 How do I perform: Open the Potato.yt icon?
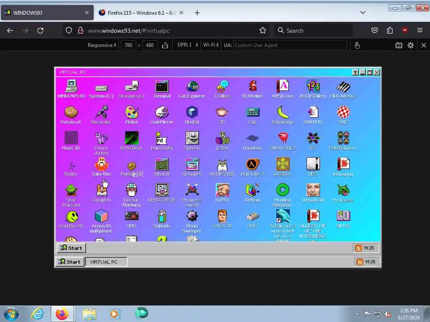[x=71, y=115]
